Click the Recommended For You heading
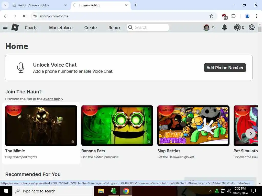This screenshot has height=196, width=262. (33, 174)
